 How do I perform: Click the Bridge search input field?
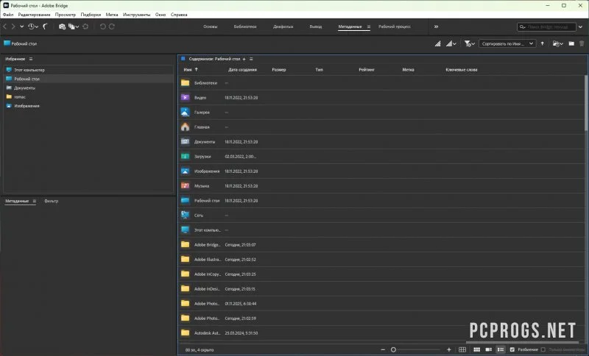[x=546, y=27]
